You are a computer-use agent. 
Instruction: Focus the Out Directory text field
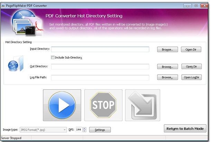point(100,67)
